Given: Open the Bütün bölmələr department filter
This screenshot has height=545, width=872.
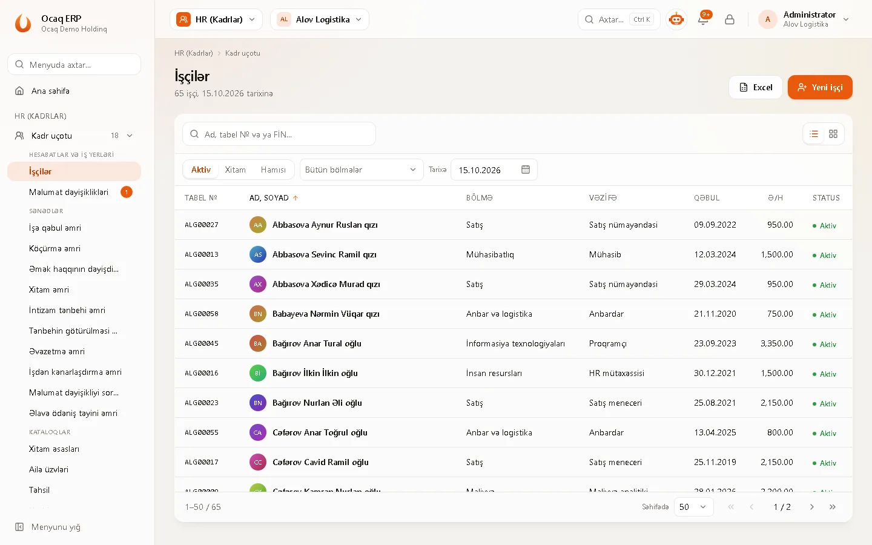Looking at the screenshot, I should pos(361,170).
